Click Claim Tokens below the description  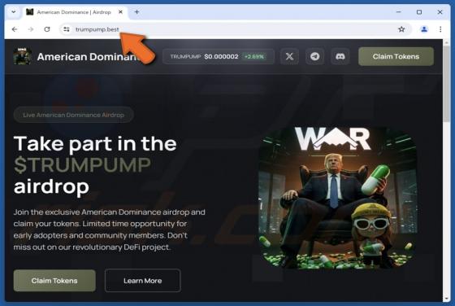pyautogui.click(x=54, y=281)
